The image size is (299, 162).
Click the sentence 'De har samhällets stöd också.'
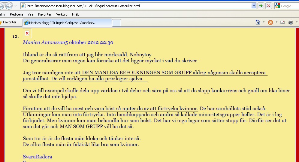coord(233,109)
